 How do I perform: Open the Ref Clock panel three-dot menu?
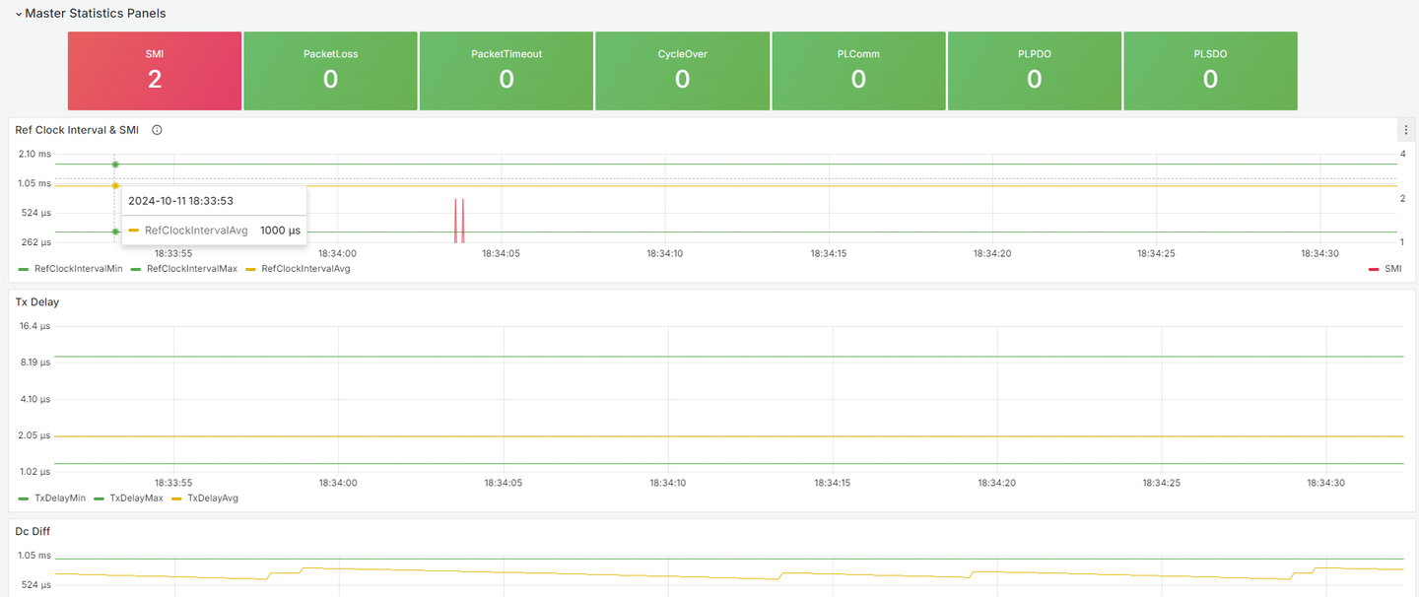tap(1405, 130)
